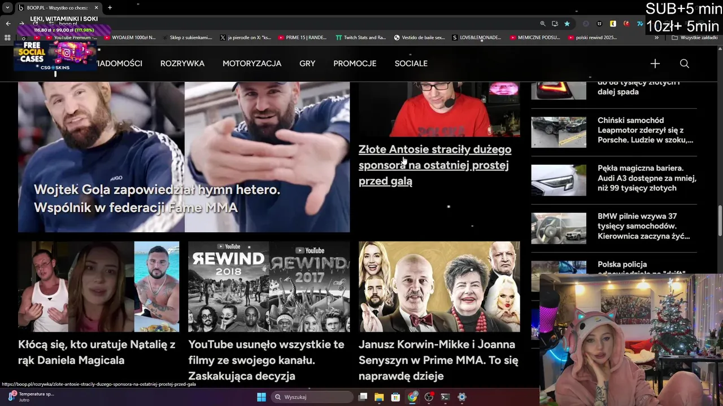This screenshot has width=723, height=406.
Task: Open the Korwin-Mikke Prime MMA thumbnail
Action: tap(439, 286)
